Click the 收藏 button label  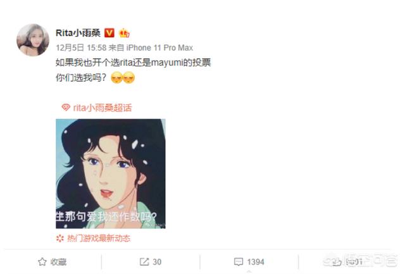(58, 262)
